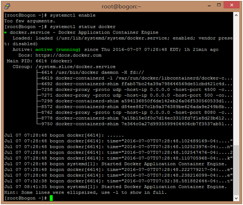Click the green docker service status dot
Image resolution: width=243 pixels, height=205 pixels.
pos(6,33)
